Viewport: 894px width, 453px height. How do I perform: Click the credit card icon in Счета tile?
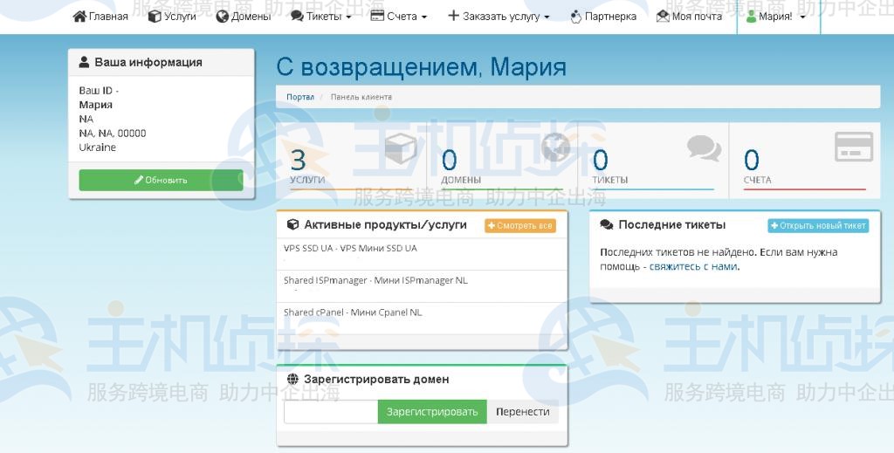[x=854, y=147]
